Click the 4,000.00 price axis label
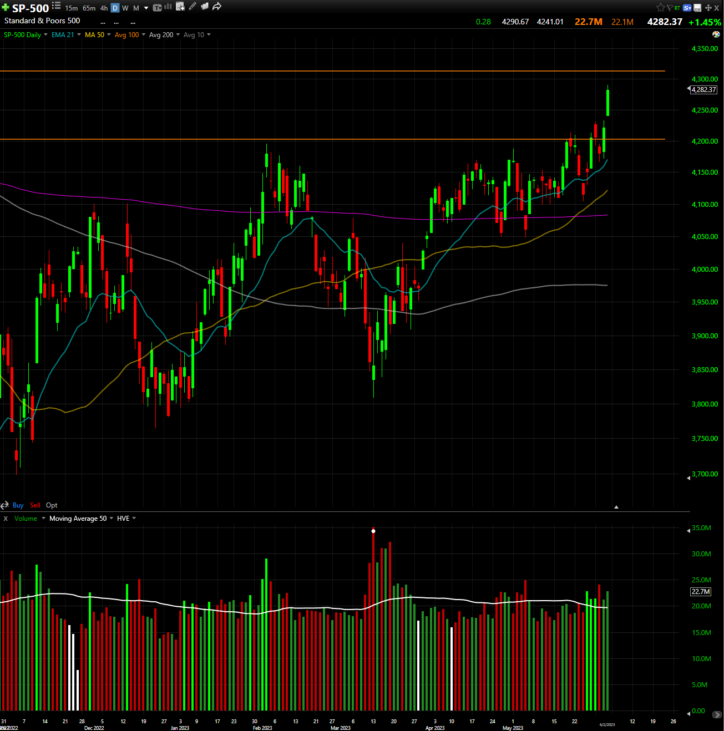Image resolution: width=724 pixels, height=731 pixels. point(705,270)
